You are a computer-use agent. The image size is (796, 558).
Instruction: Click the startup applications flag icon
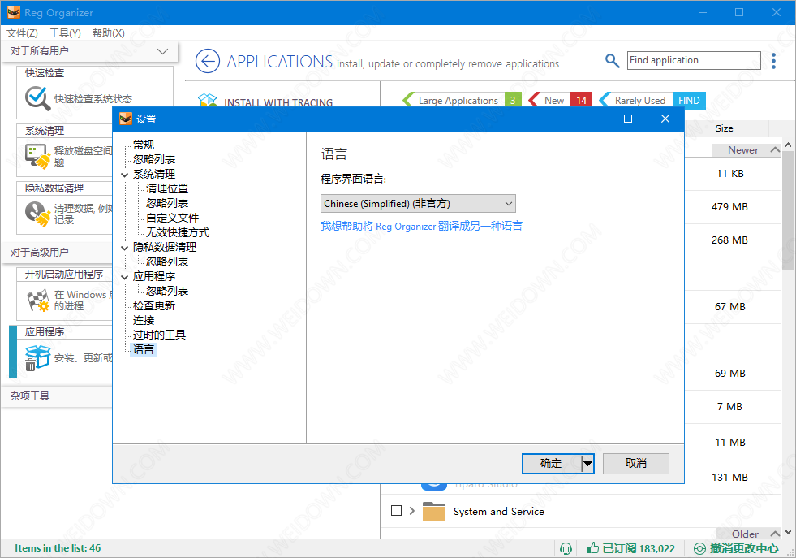37,301
